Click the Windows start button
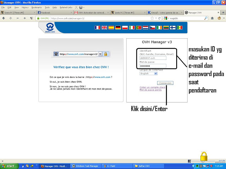 click(x=9, y=166)
